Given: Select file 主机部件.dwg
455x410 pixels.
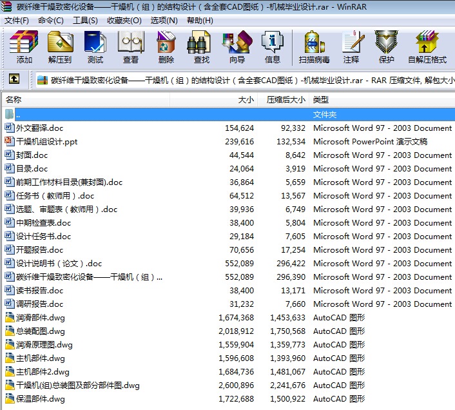Looking at the screenshot, I should click(x=41, y=358).
